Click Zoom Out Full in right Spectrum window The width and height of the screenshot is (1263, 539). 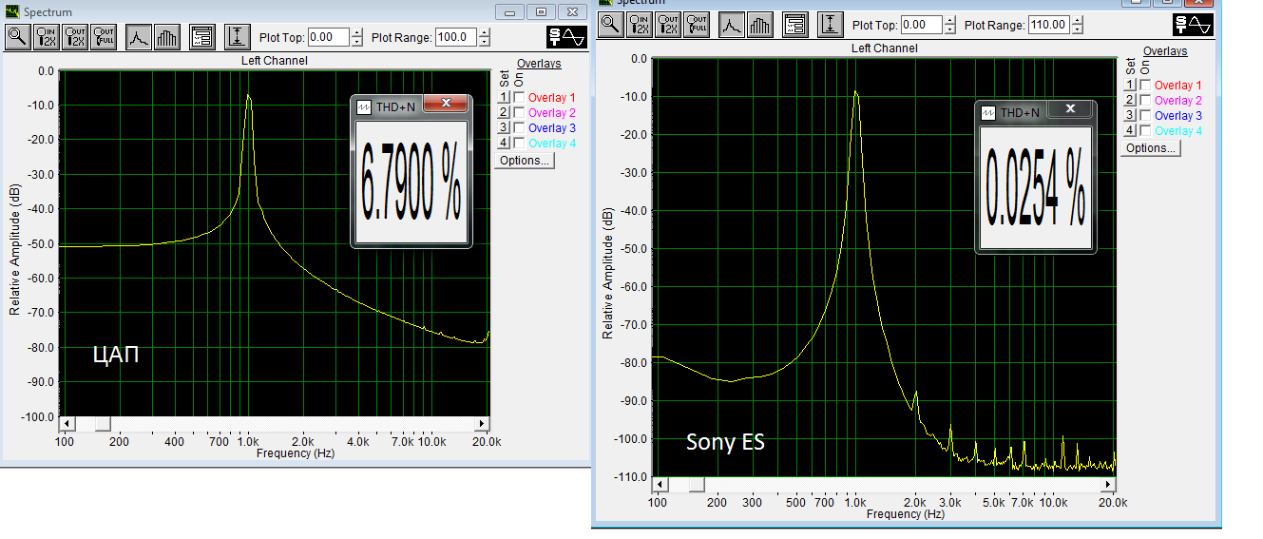pyautogui.click(x=697, y=24)
